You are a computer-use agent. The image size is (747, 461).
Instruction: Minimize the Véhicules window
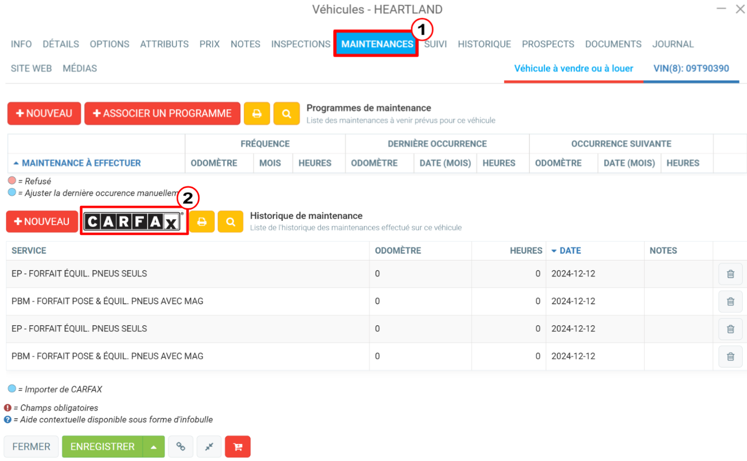[721, 9]
